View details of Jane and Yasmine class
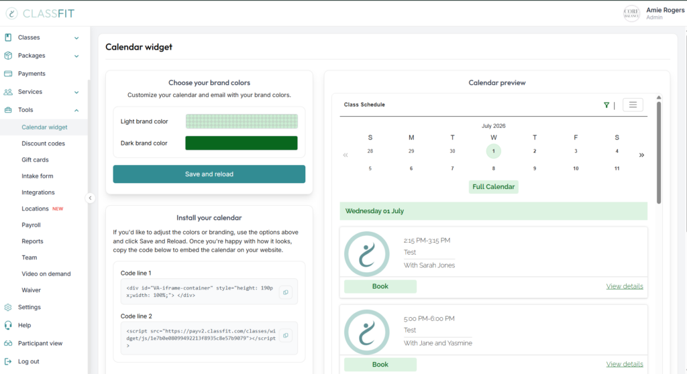The width and height of the screenshot is (687, 374). click(625, 365)
